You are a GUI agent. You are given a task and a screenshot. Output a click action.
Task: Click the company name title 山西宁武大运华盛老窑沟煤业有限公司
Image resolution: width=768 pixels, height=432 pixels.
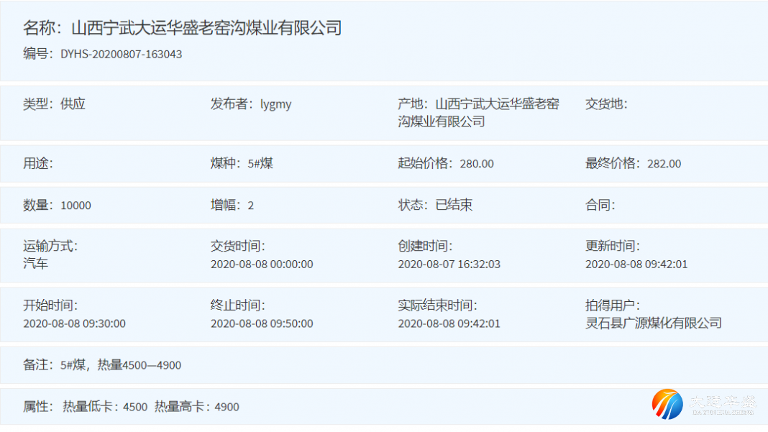point(206,28)
